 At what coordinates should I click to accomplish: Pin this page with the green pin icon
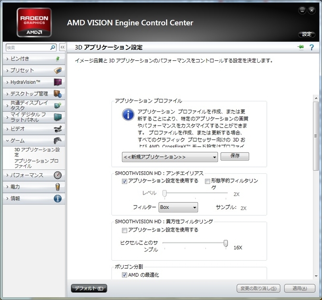point(301,47)
